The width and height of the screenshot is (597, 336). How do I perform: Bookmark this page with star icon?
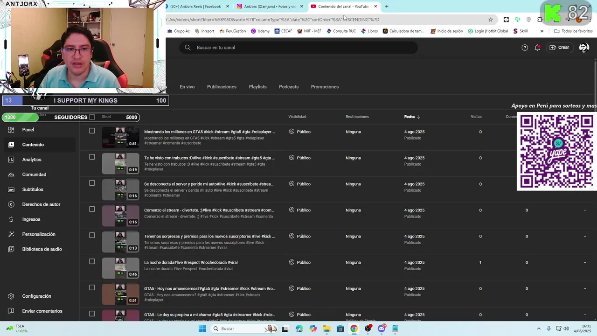(x=491, y=20)
